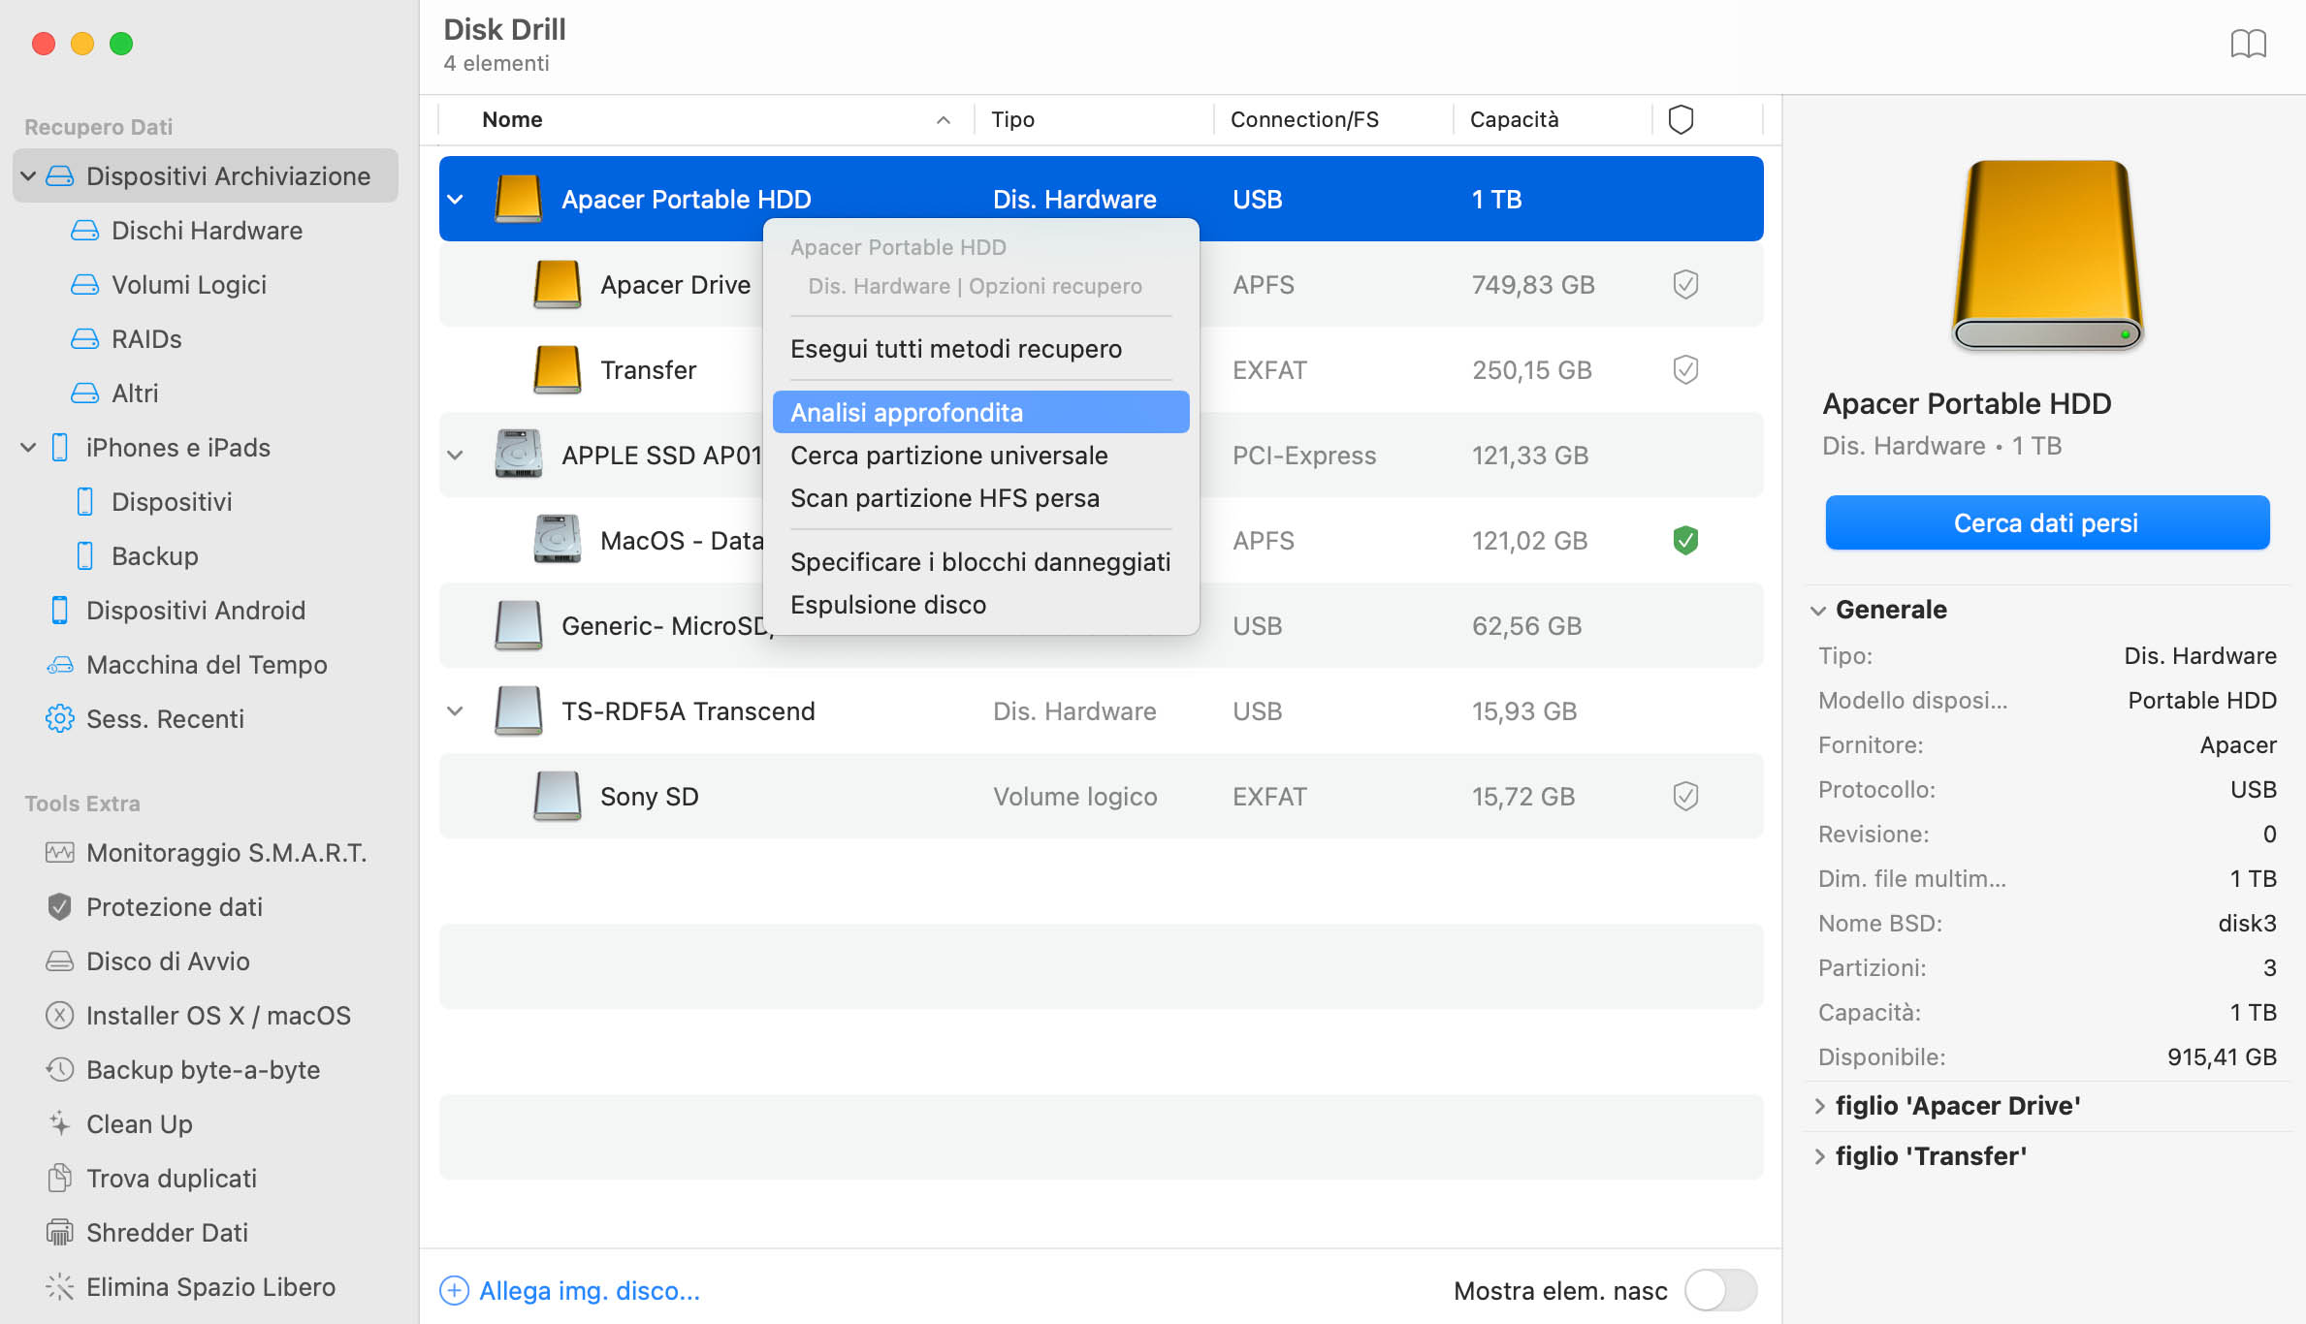Click the Tipo column header
This screenshot has width=2306, height=1324.
tap(1012, 119)
